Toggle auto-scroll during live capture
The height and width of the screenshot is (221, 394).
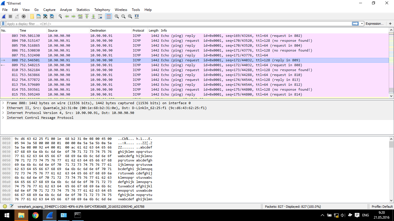point(100,16)
